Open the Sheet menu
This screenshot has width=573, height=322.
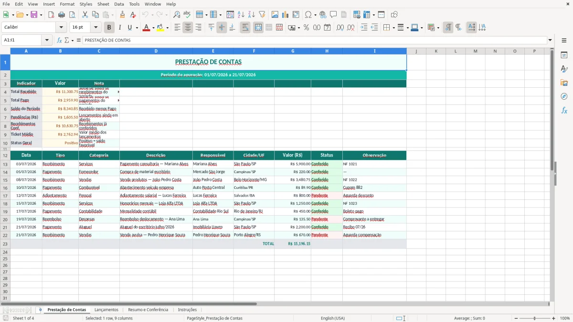coord(103,4)
